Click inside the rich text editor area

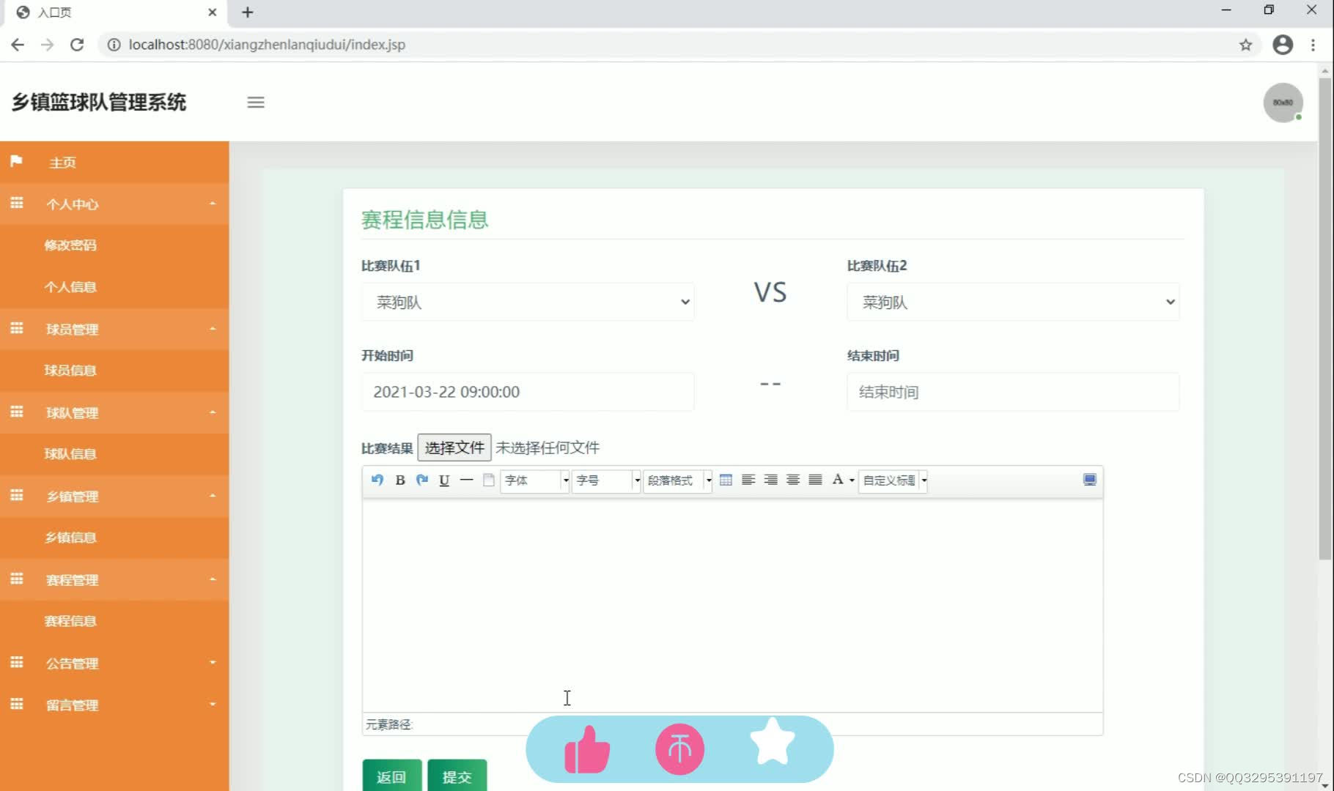732,605
